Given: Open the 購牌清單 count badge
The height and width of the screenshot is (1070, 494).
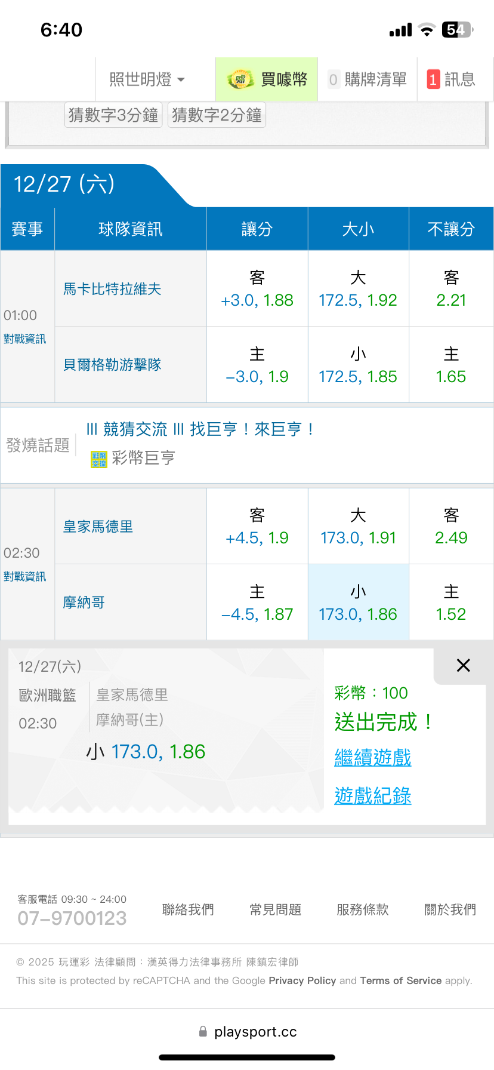Looking at the screenshot, I should tap(333, 79).
